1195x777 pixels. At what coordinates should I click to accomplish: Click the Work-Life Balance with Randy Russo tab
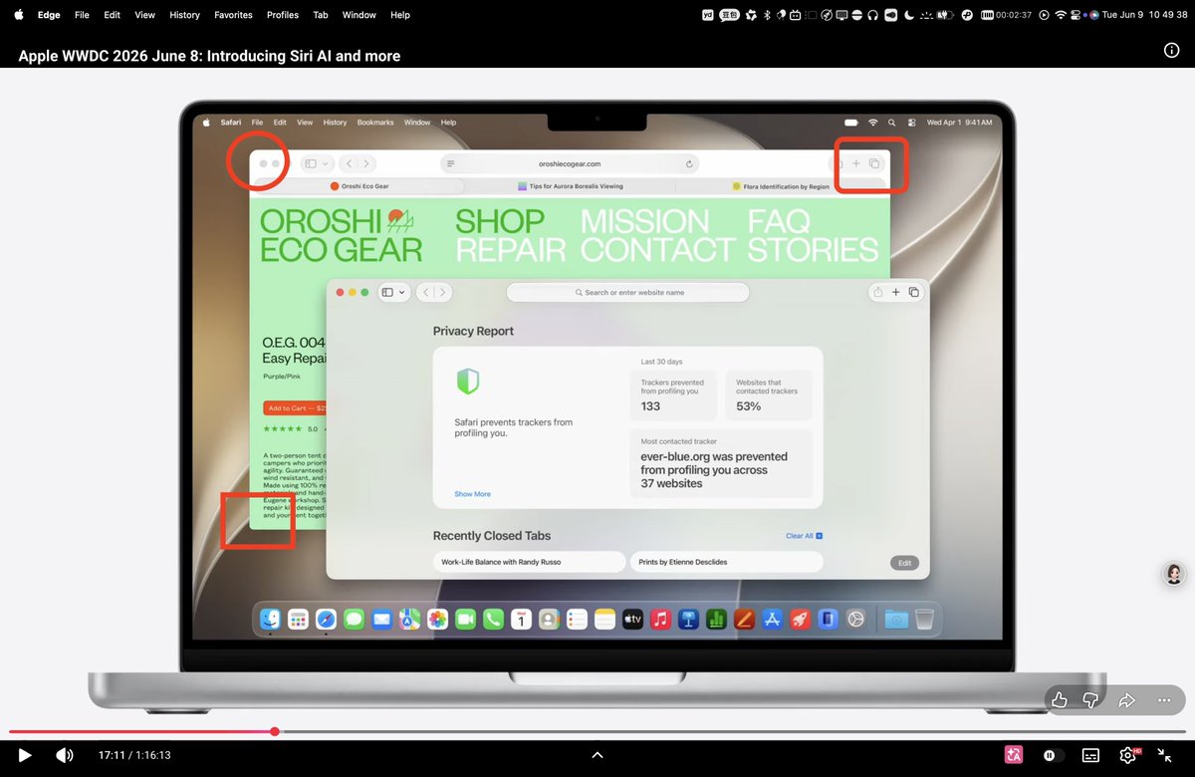click(x=530, y=562)
